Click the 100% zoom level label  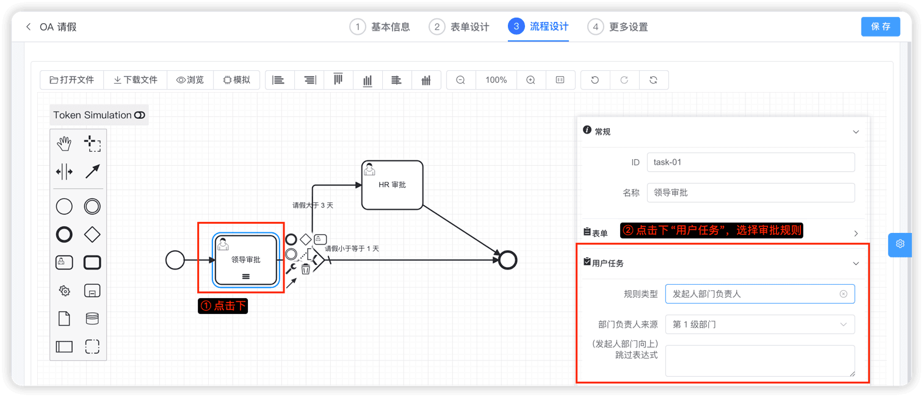pos(496,80)
